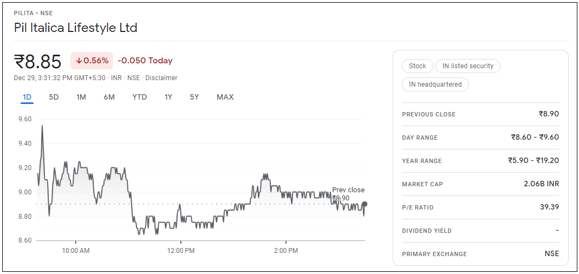
Task: Click the 10:00 AM axis label
Action: (76, 251)
